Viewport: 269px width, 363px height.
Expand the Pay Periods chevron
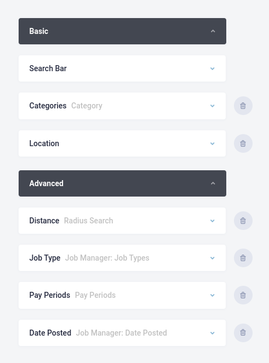pyautogui.click(x=212, y=296)
